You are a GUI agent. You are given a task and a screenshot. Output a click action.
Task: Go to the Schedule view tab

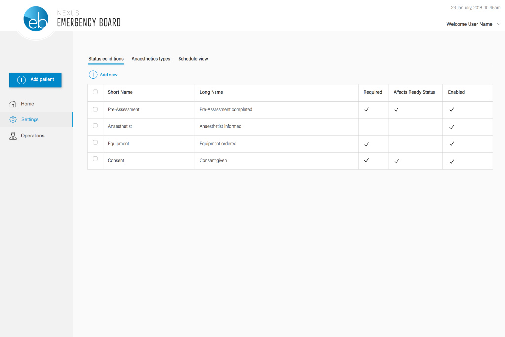[193, 59]
